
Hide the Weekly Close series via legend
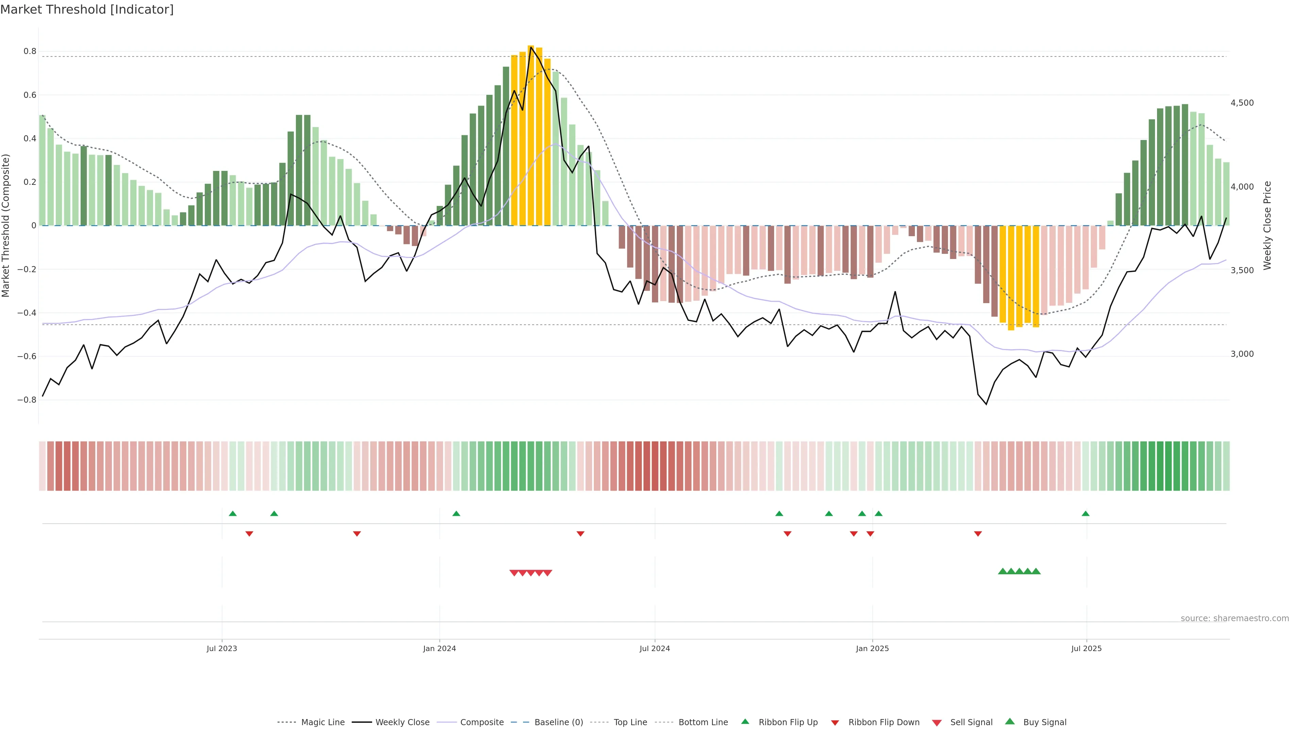click(402, 722)
